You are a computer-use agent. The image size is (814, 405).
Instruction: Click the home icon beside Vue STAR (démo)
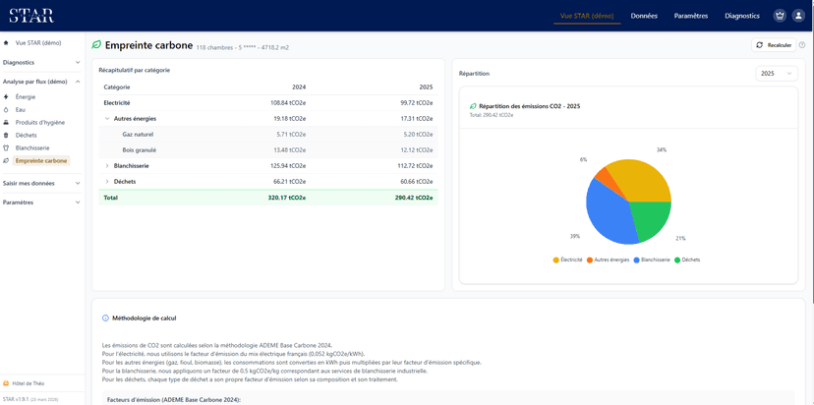6,42
